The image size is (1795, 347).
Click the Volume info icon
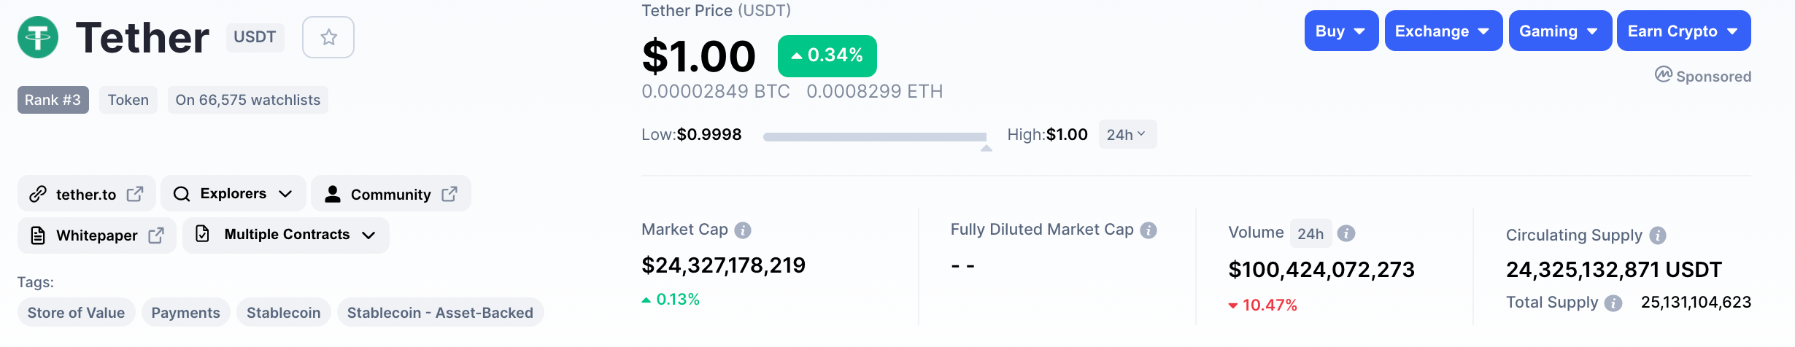pyautogui.click(x=1346, y=233)
